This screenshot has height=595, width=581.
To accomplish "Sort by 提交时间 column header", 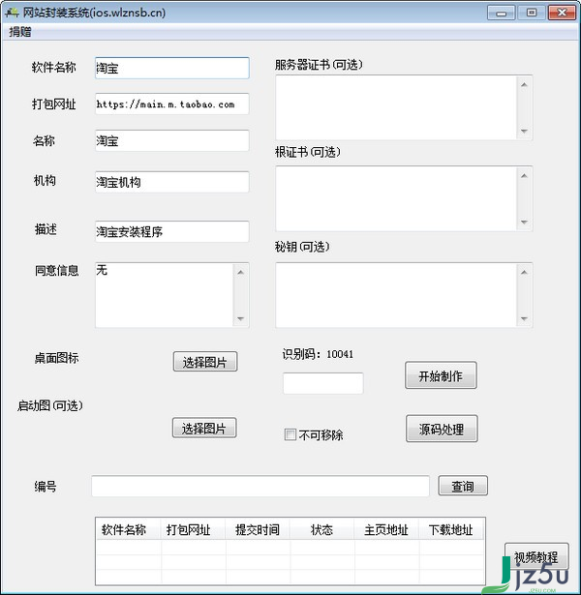I will [x=258, y=529].
